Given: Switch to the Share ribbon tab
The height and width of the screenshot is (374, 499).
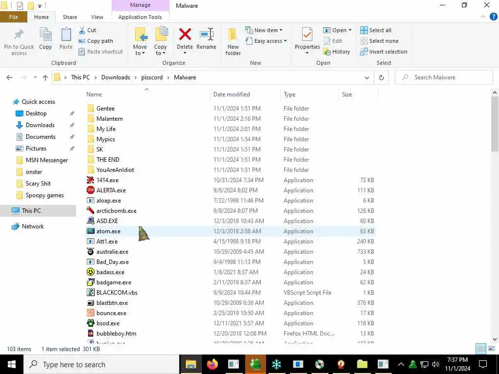Looking at the screenshot, I should coord(70,17).
